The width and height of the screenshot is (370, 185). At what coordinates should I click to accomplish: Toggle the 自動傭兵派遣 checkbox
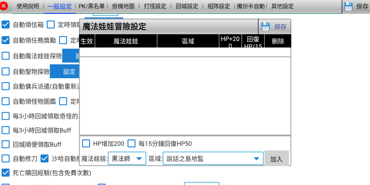click(x=6, y=86)
